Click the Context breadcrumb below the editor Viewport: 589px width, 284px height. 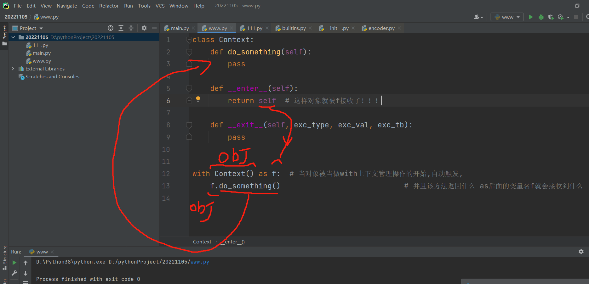pyautogui.click(x=202, y=242)
